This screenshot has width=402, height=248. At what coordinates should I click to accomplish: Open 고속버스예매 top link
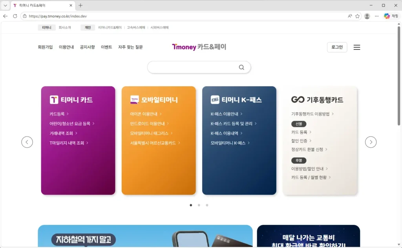[x=136, y=28]
